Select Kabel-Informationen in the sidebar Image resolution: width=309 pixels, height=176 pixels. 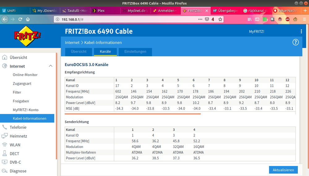pos(27,118)
